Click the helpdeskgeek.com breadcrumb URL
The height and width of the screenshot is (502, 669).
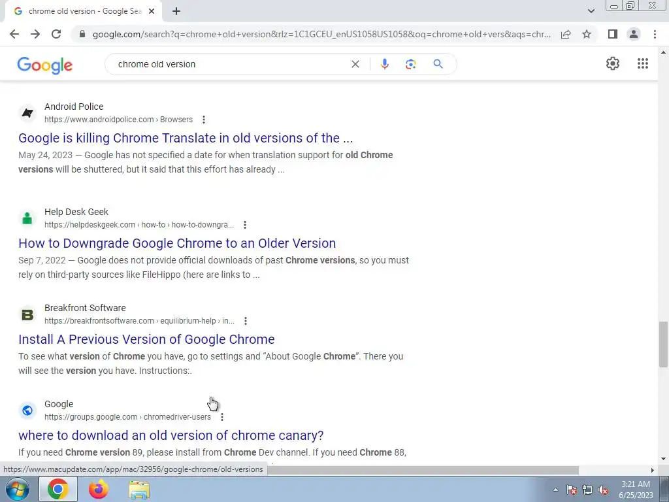[139, 225]
